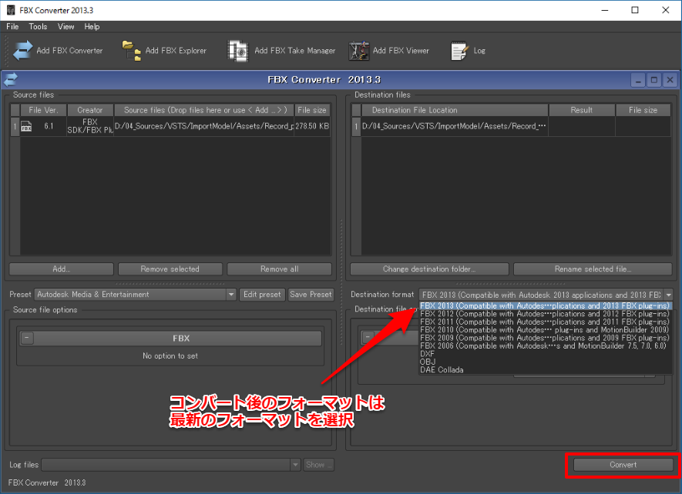Viewport: 682px width, 494px height.
Task: Click the Save Preset button
Action: tap(311, 295)
